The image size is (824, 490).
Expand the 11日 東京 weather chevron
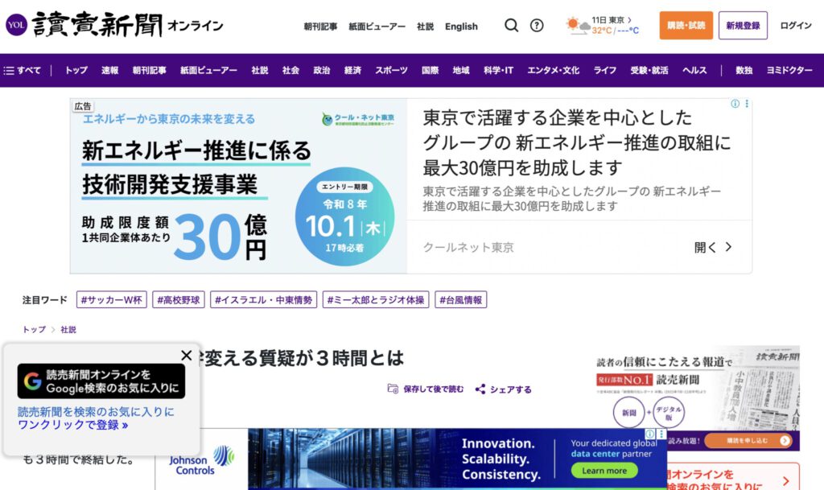(x=629, y=20)
